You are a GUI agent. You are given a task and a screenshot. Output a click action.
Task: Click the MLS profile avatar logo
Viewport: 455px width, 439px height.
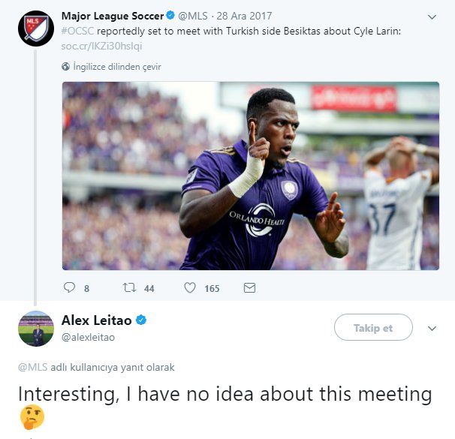[35, 29]
